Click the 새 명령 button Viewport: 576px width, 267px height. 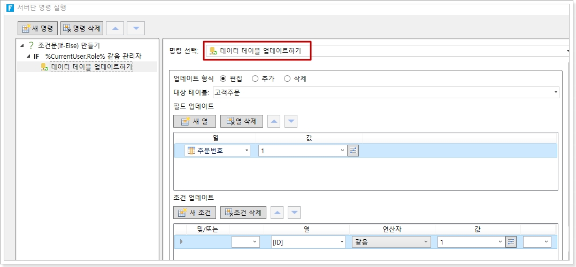pyautogui.click(x=37, y=28)
